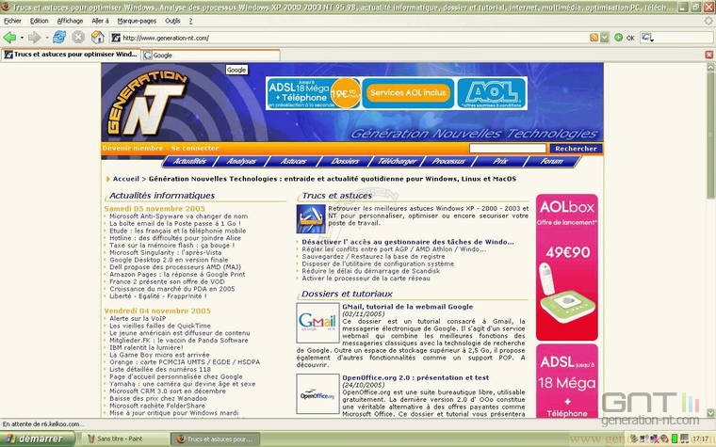Image resolution: width=716 pixels, height=447 pixels.
Task: Open the Prix navigation tab
Action: pos(500,161)
